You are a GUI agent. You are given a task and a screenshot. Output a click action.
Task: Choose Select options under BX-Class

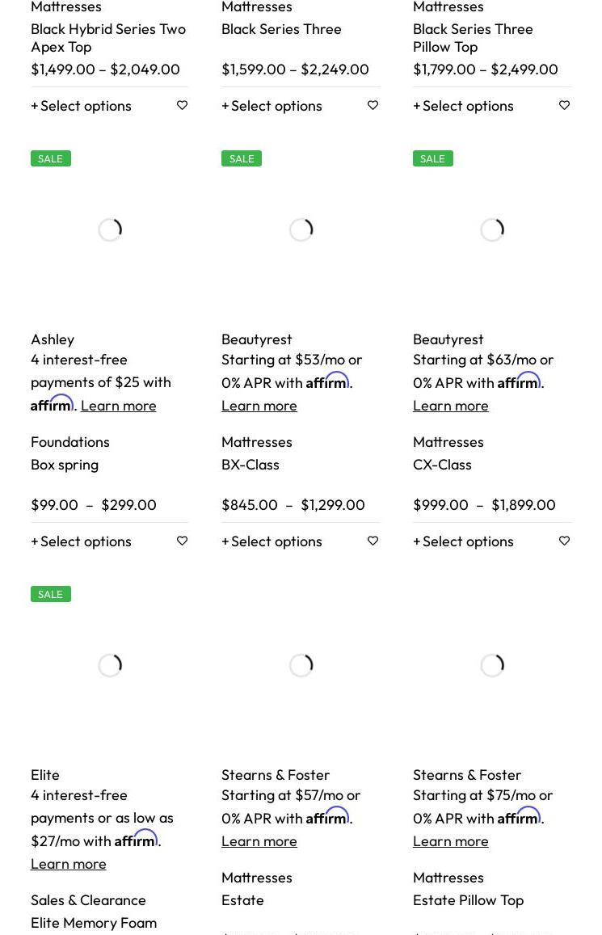tap(272, 541)
